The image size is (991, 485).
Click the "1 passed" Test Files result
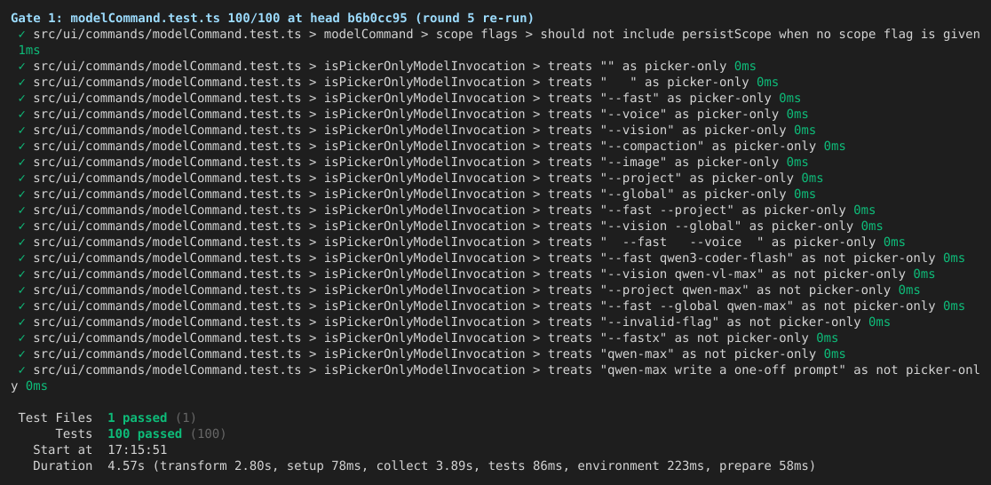(x=137, y=418)
